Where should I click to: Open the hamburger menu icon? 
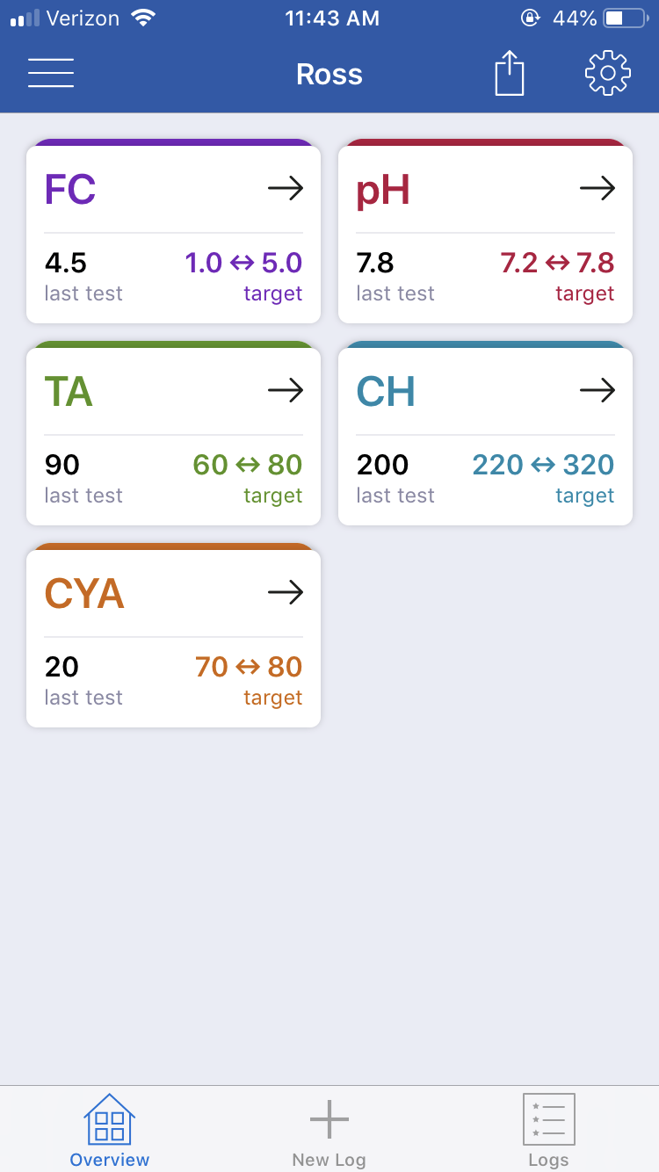pyautogui.click(x=51, y=73)
